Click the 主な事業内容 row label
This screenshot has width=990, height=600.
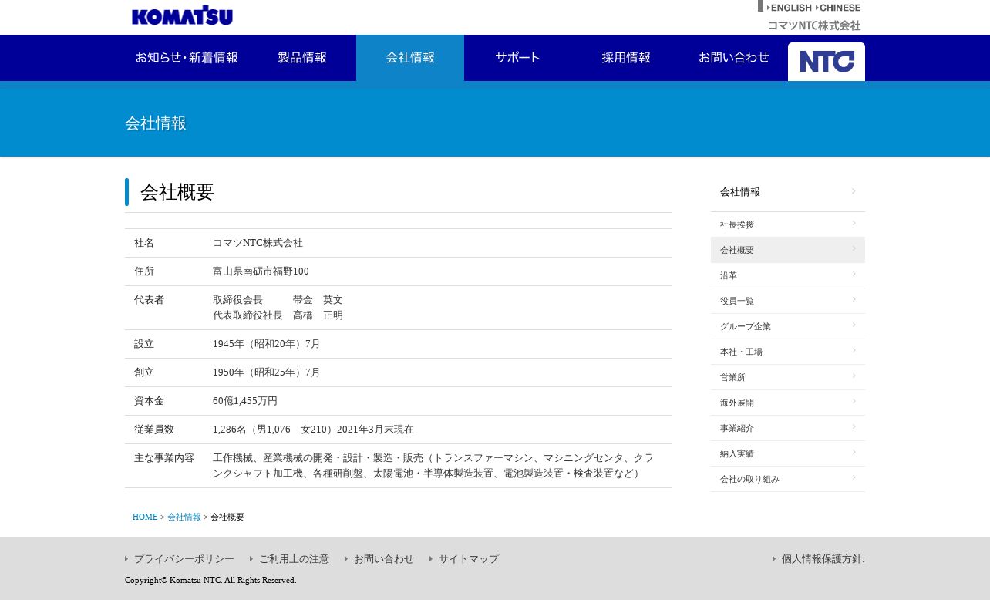click(x=164, y=458)
